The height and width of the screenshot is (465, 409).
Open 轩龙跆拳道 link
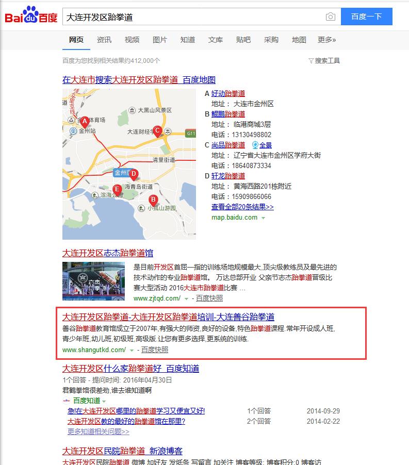[x=228, y=176]
